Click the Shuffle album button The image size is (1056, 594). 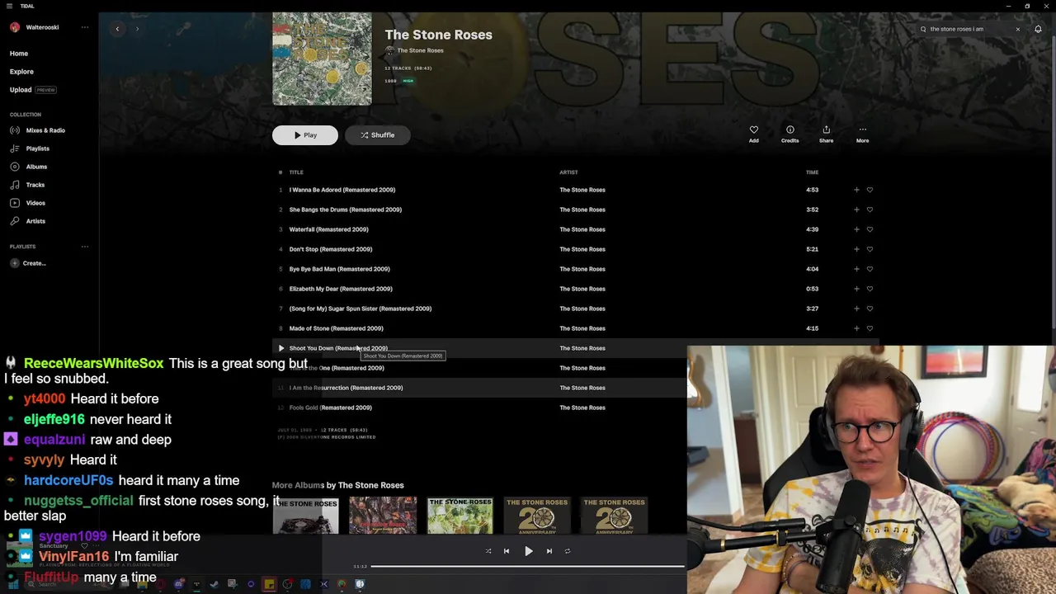(377, 135)
